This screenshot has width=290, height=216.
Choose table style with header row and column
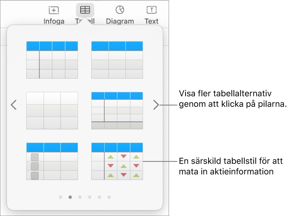52,60
